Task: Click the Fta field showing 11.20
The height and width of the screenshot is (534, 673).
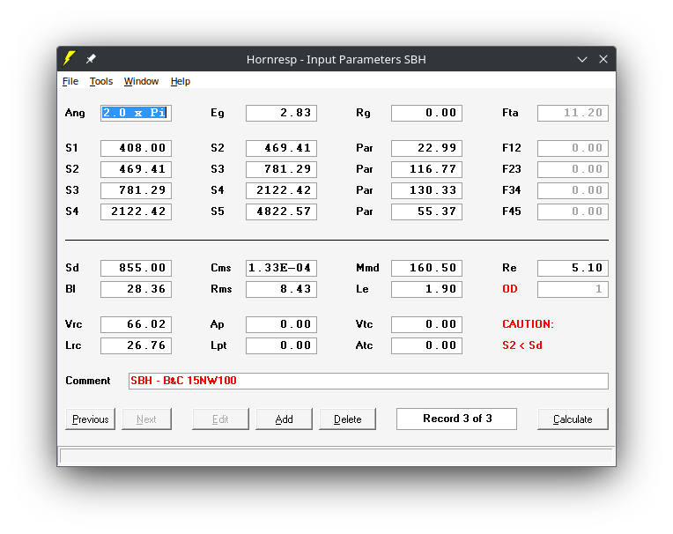Action: pyautogui.click(x=573, y=113)
